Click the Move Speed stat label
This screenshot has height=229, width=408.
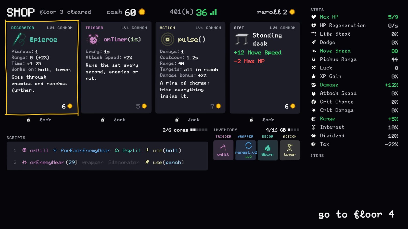[x=335, y=51]
